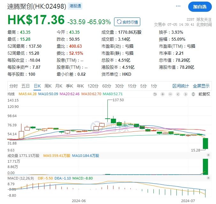
Task: Click the -65.93% change percentage
Action: tap(99, 22)
